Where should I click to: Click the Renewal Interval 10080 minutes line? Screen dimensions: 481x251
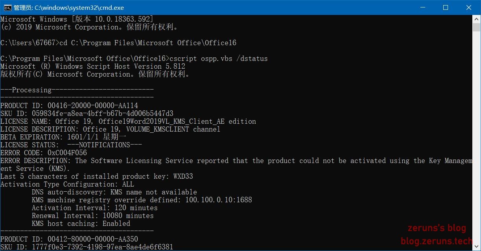click(x=92, y=216)
